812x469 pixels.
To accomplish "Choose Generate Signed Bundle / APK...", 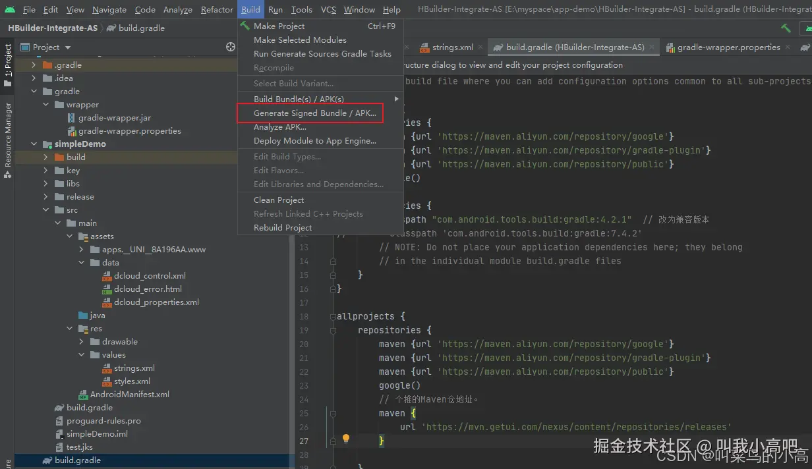I will pyautogui.click(x=320, y=113).
